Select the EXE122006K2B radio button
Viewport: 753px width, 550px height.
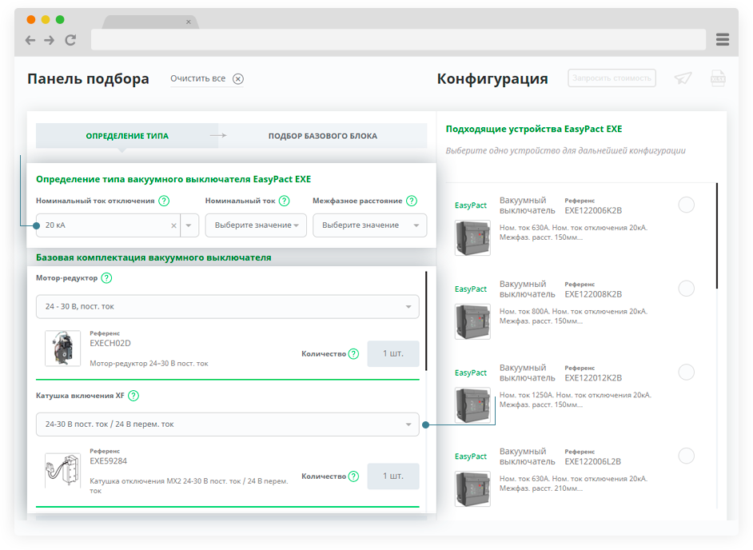tap(686, 205)
